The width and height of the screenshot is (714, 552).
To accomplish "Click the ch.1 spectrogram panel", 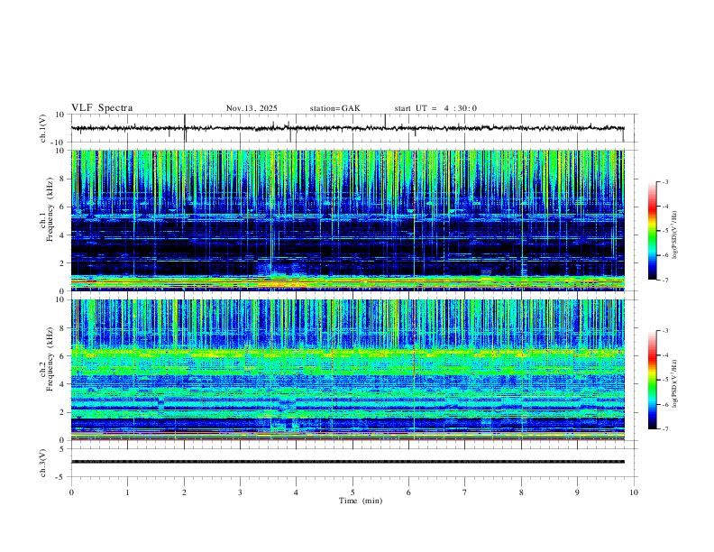I will click(348, 220).
